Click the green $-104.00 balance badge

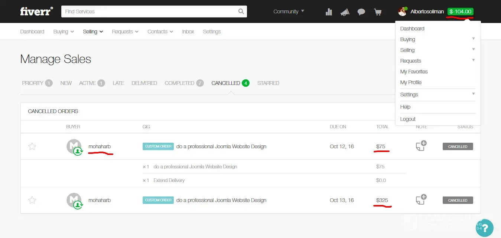[460, 11]
